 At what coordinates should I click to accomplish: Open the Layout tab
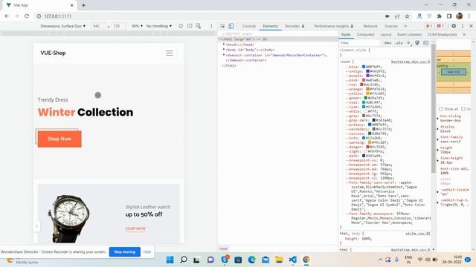point(386,35)
